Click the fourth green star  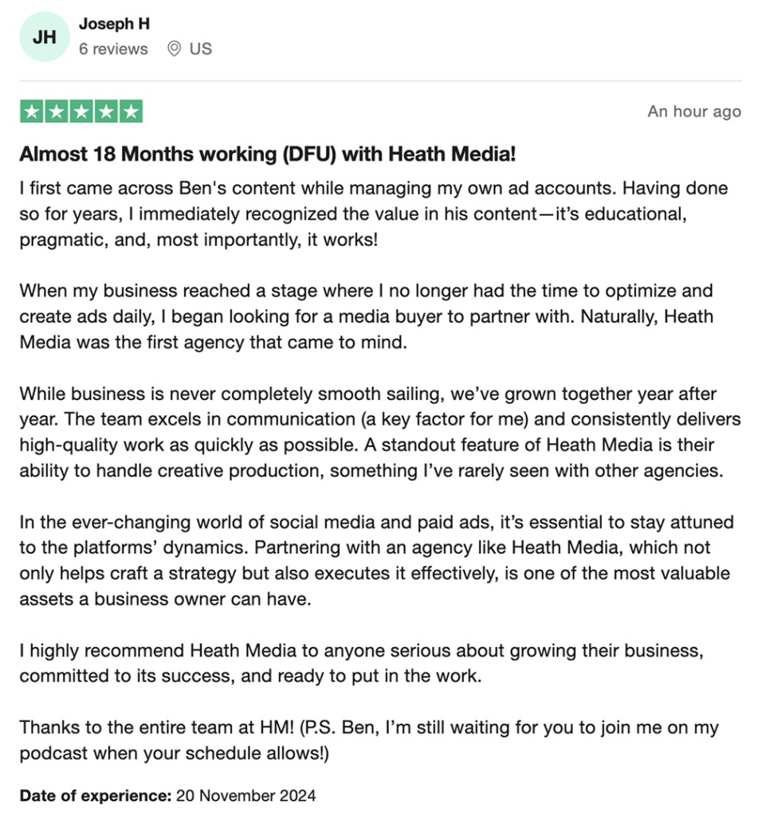coord(106,112)
